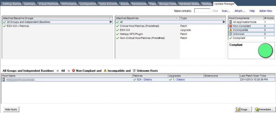Viewport: 276px width, 113px height.
Task: Click the green Compliant status circle
Action: (x=265, y=51)
